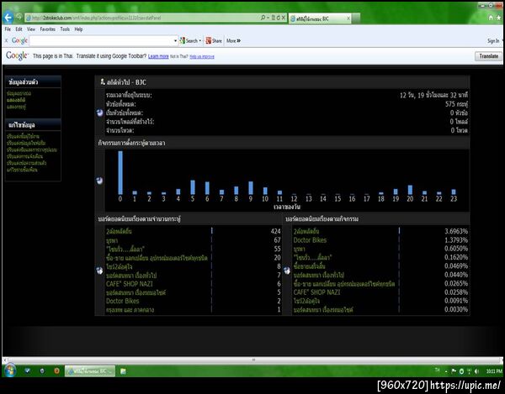Open the Tools menu
The width and height of the screenshot is (505, 394).
point(65,29)
